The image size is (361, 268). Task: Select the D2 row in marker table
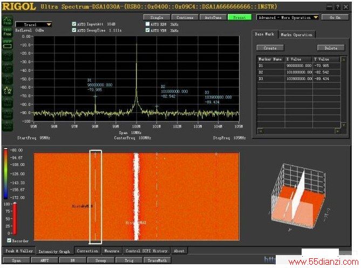pyautogui.click(x=298, y=72)
